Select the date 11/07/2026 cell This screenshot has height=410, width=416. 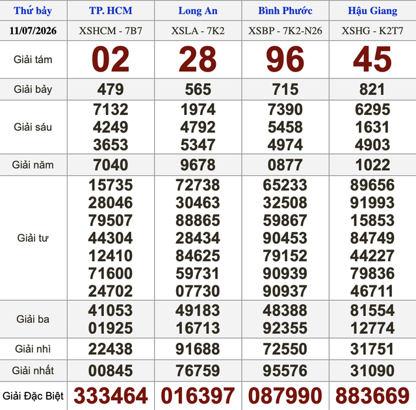click(33, 31)
